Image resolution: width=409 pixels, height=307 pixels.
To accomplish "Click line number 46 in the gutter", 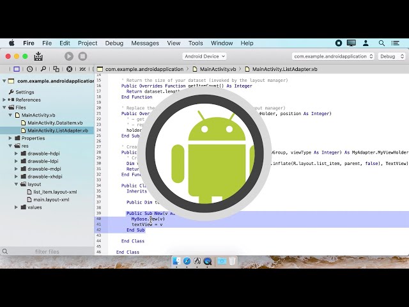I will (99, 252).
